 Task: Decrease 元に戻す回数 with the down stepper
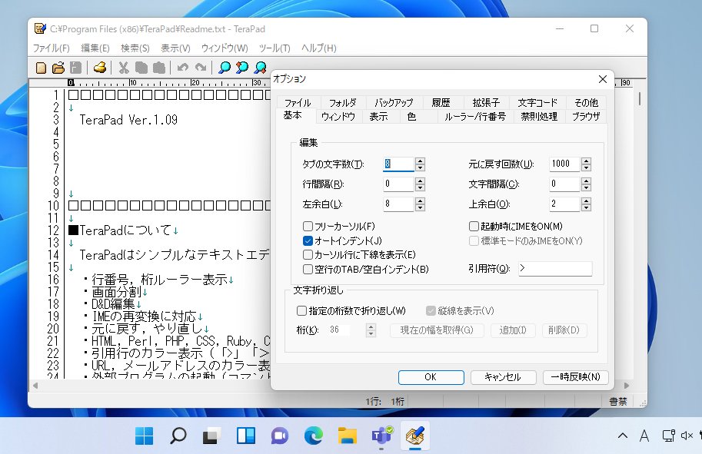point(586,167)
